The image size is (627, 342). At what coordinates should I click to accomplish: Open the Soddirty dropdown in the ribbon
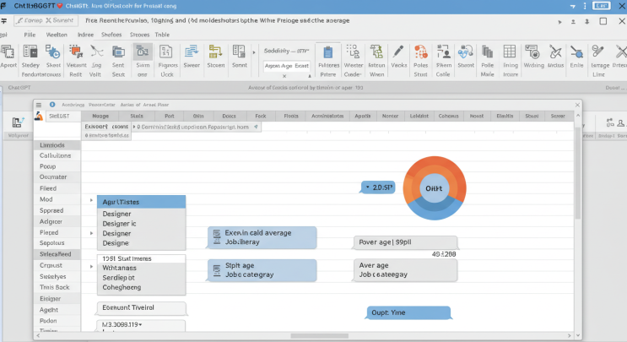coord(287,51)
